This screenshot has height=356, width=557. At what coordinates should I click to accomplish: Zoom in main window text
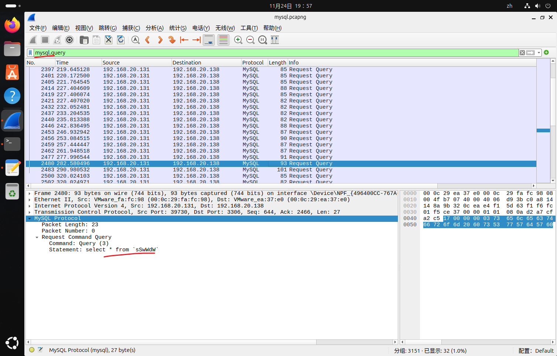pos(238,40)
